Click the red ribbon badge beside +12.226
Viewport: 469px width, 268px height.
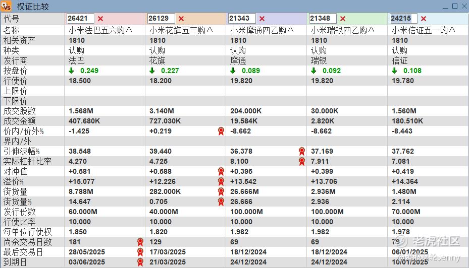click(221, 181)
